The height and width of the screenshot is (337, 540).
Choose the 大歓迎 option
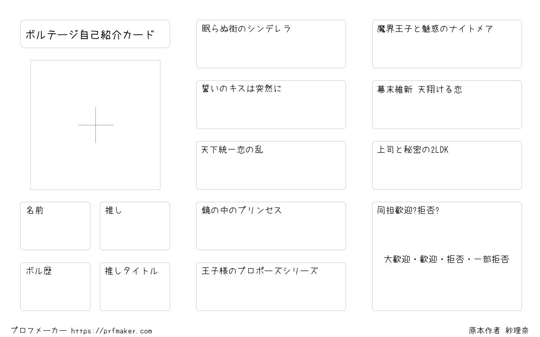pos(397,260)
